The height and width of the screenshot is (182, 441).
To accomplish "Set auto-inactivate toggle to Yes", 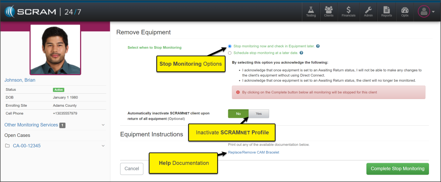I will click(259, 114).
